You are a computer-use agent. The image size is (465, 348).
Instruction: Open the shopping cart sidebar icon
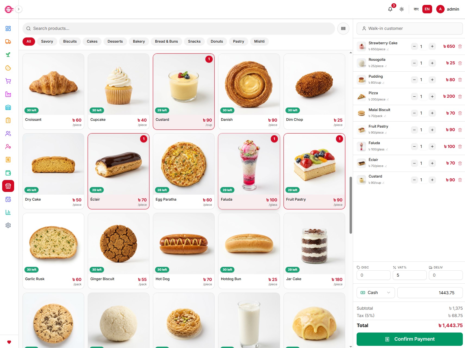click(8, 81)
